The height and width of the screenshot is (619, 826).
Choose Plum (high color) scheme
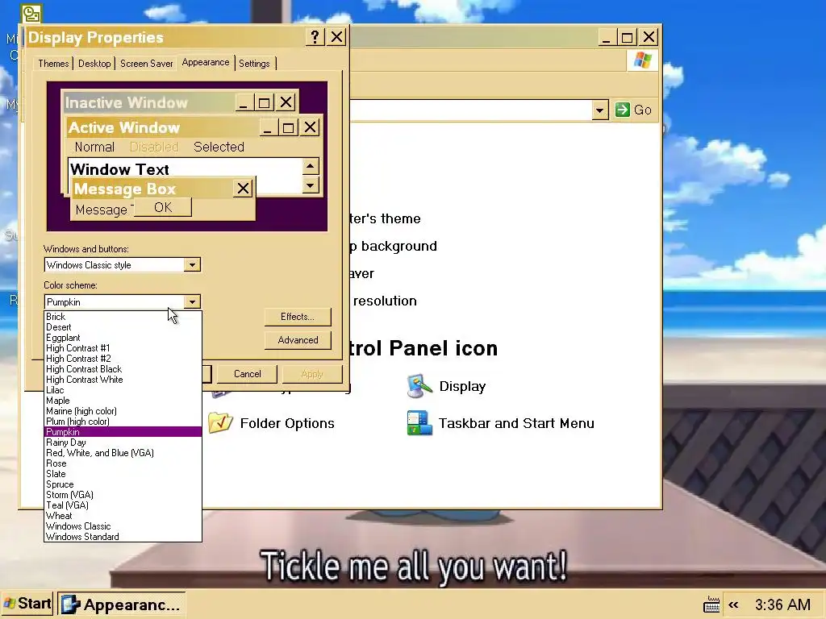(123, 422)
